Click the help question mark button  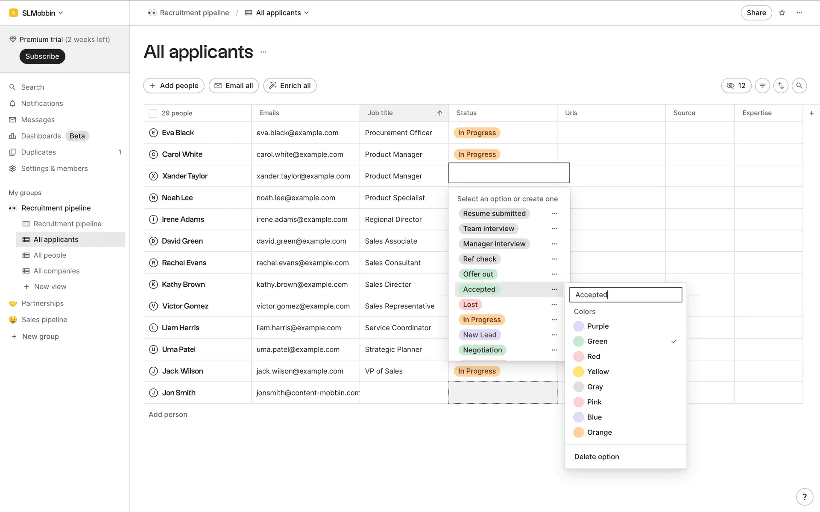coord(805,497)
